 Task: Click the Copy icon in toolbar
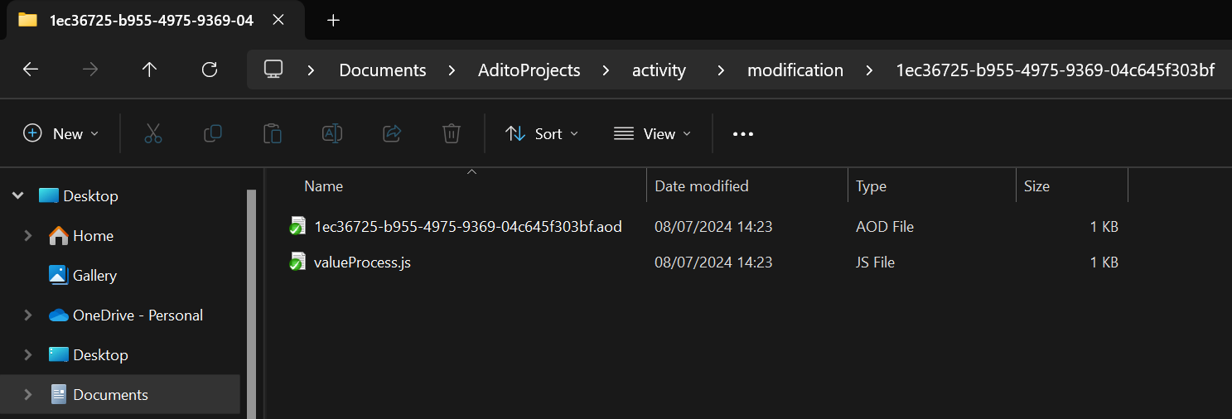coord(213,133)
